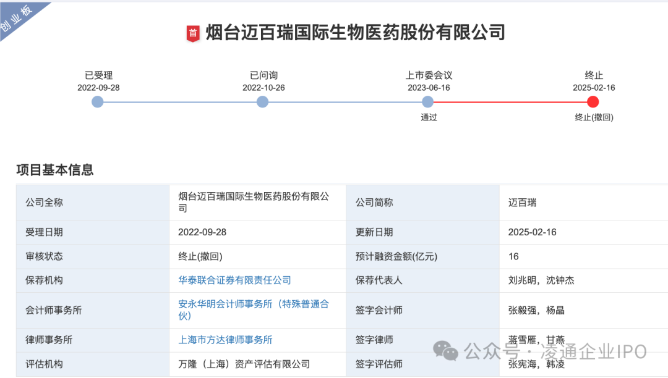668x378 pixels.
Task: Click the 公司全称 label cell
Action: (92, 203)
